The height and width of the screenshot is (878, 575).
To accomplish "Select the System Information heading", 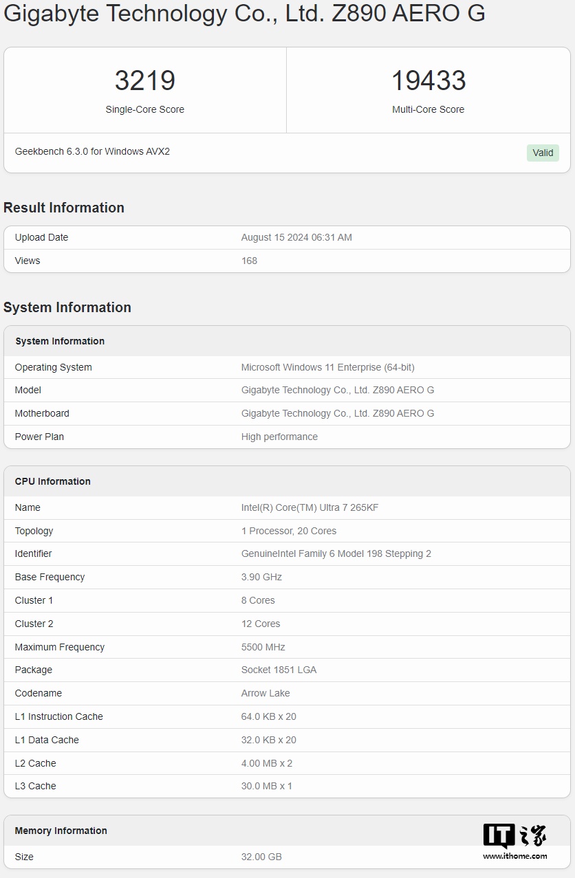I will pyautogui.click(x=67, y=307).
